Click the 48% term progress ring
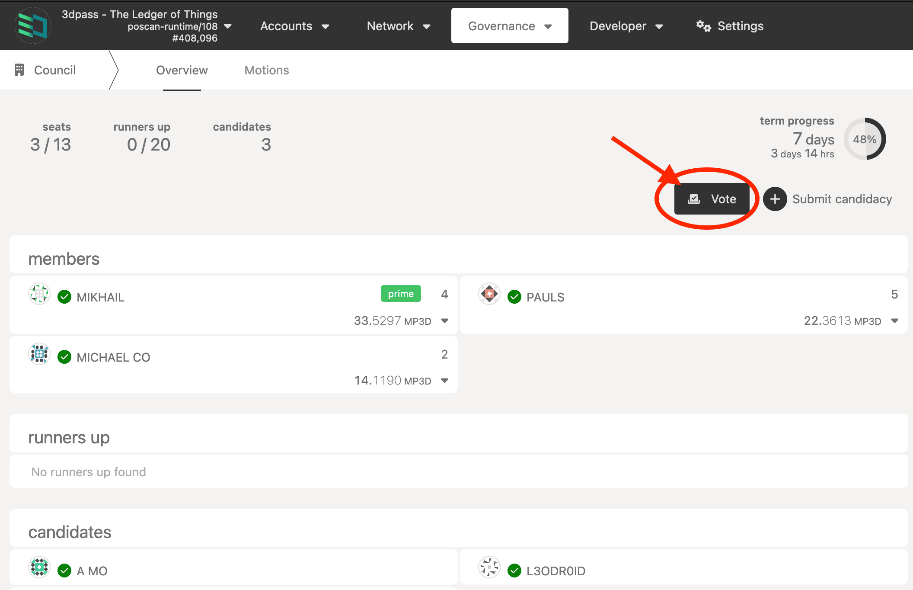This screenshot has height=590, width=913. pos(865,139)
